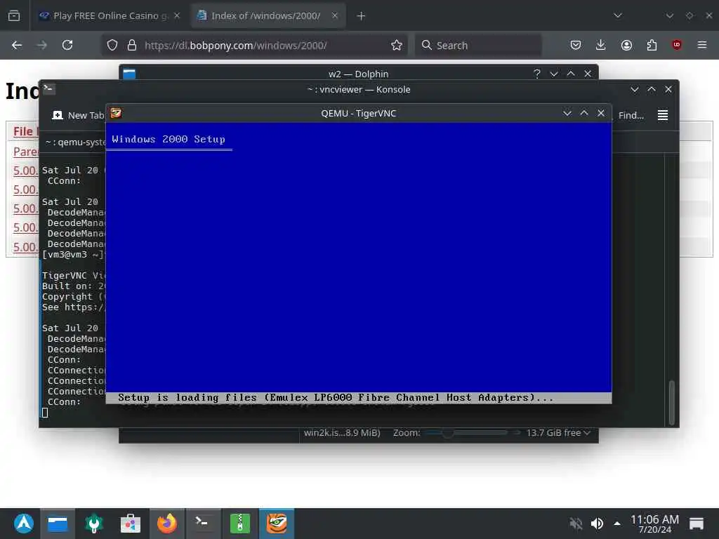Expand the list all tabs chevron
The image size is (719, 539).
pyautogui.click(x=618, y=15)
